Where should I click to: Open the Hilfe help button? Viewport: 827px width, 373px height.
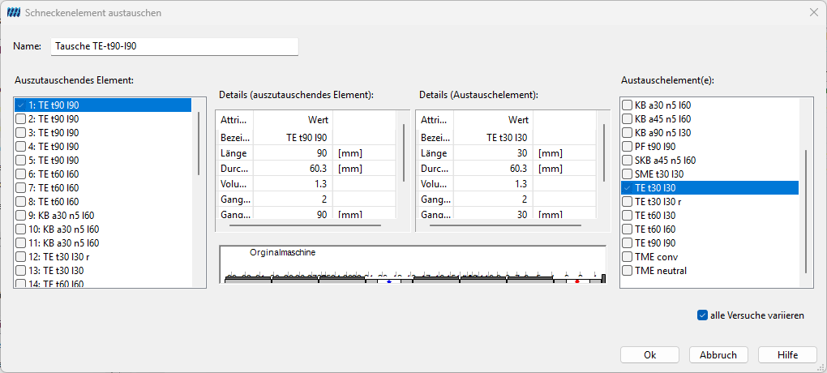click(x=787, y=355)
